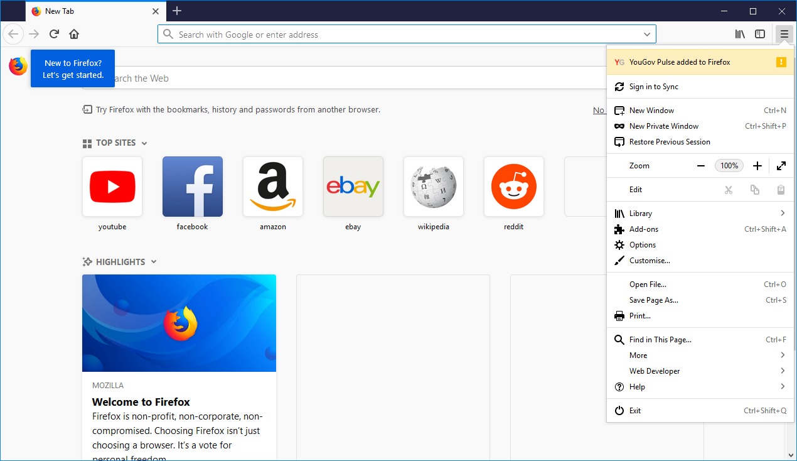Click the forward navigation arrow
The height and width of the screenshot is (461, 797).
tap(34, 34)
